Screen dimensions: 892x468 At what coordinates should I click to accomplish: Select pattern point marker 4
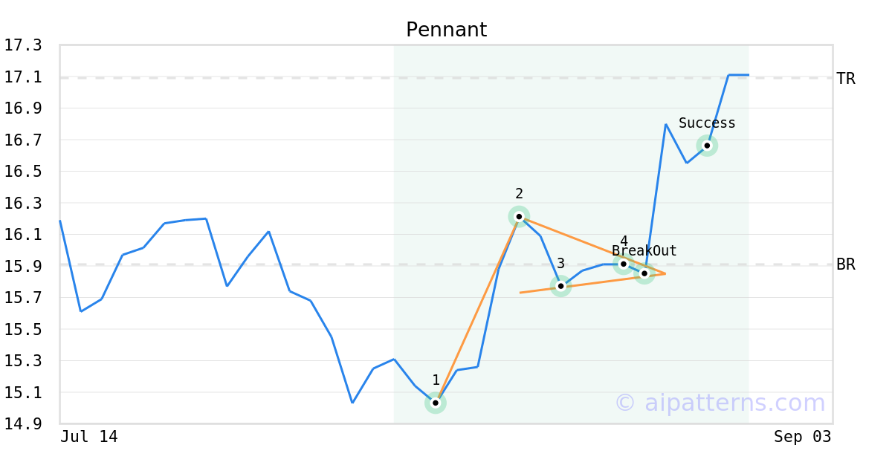[624, 264]
